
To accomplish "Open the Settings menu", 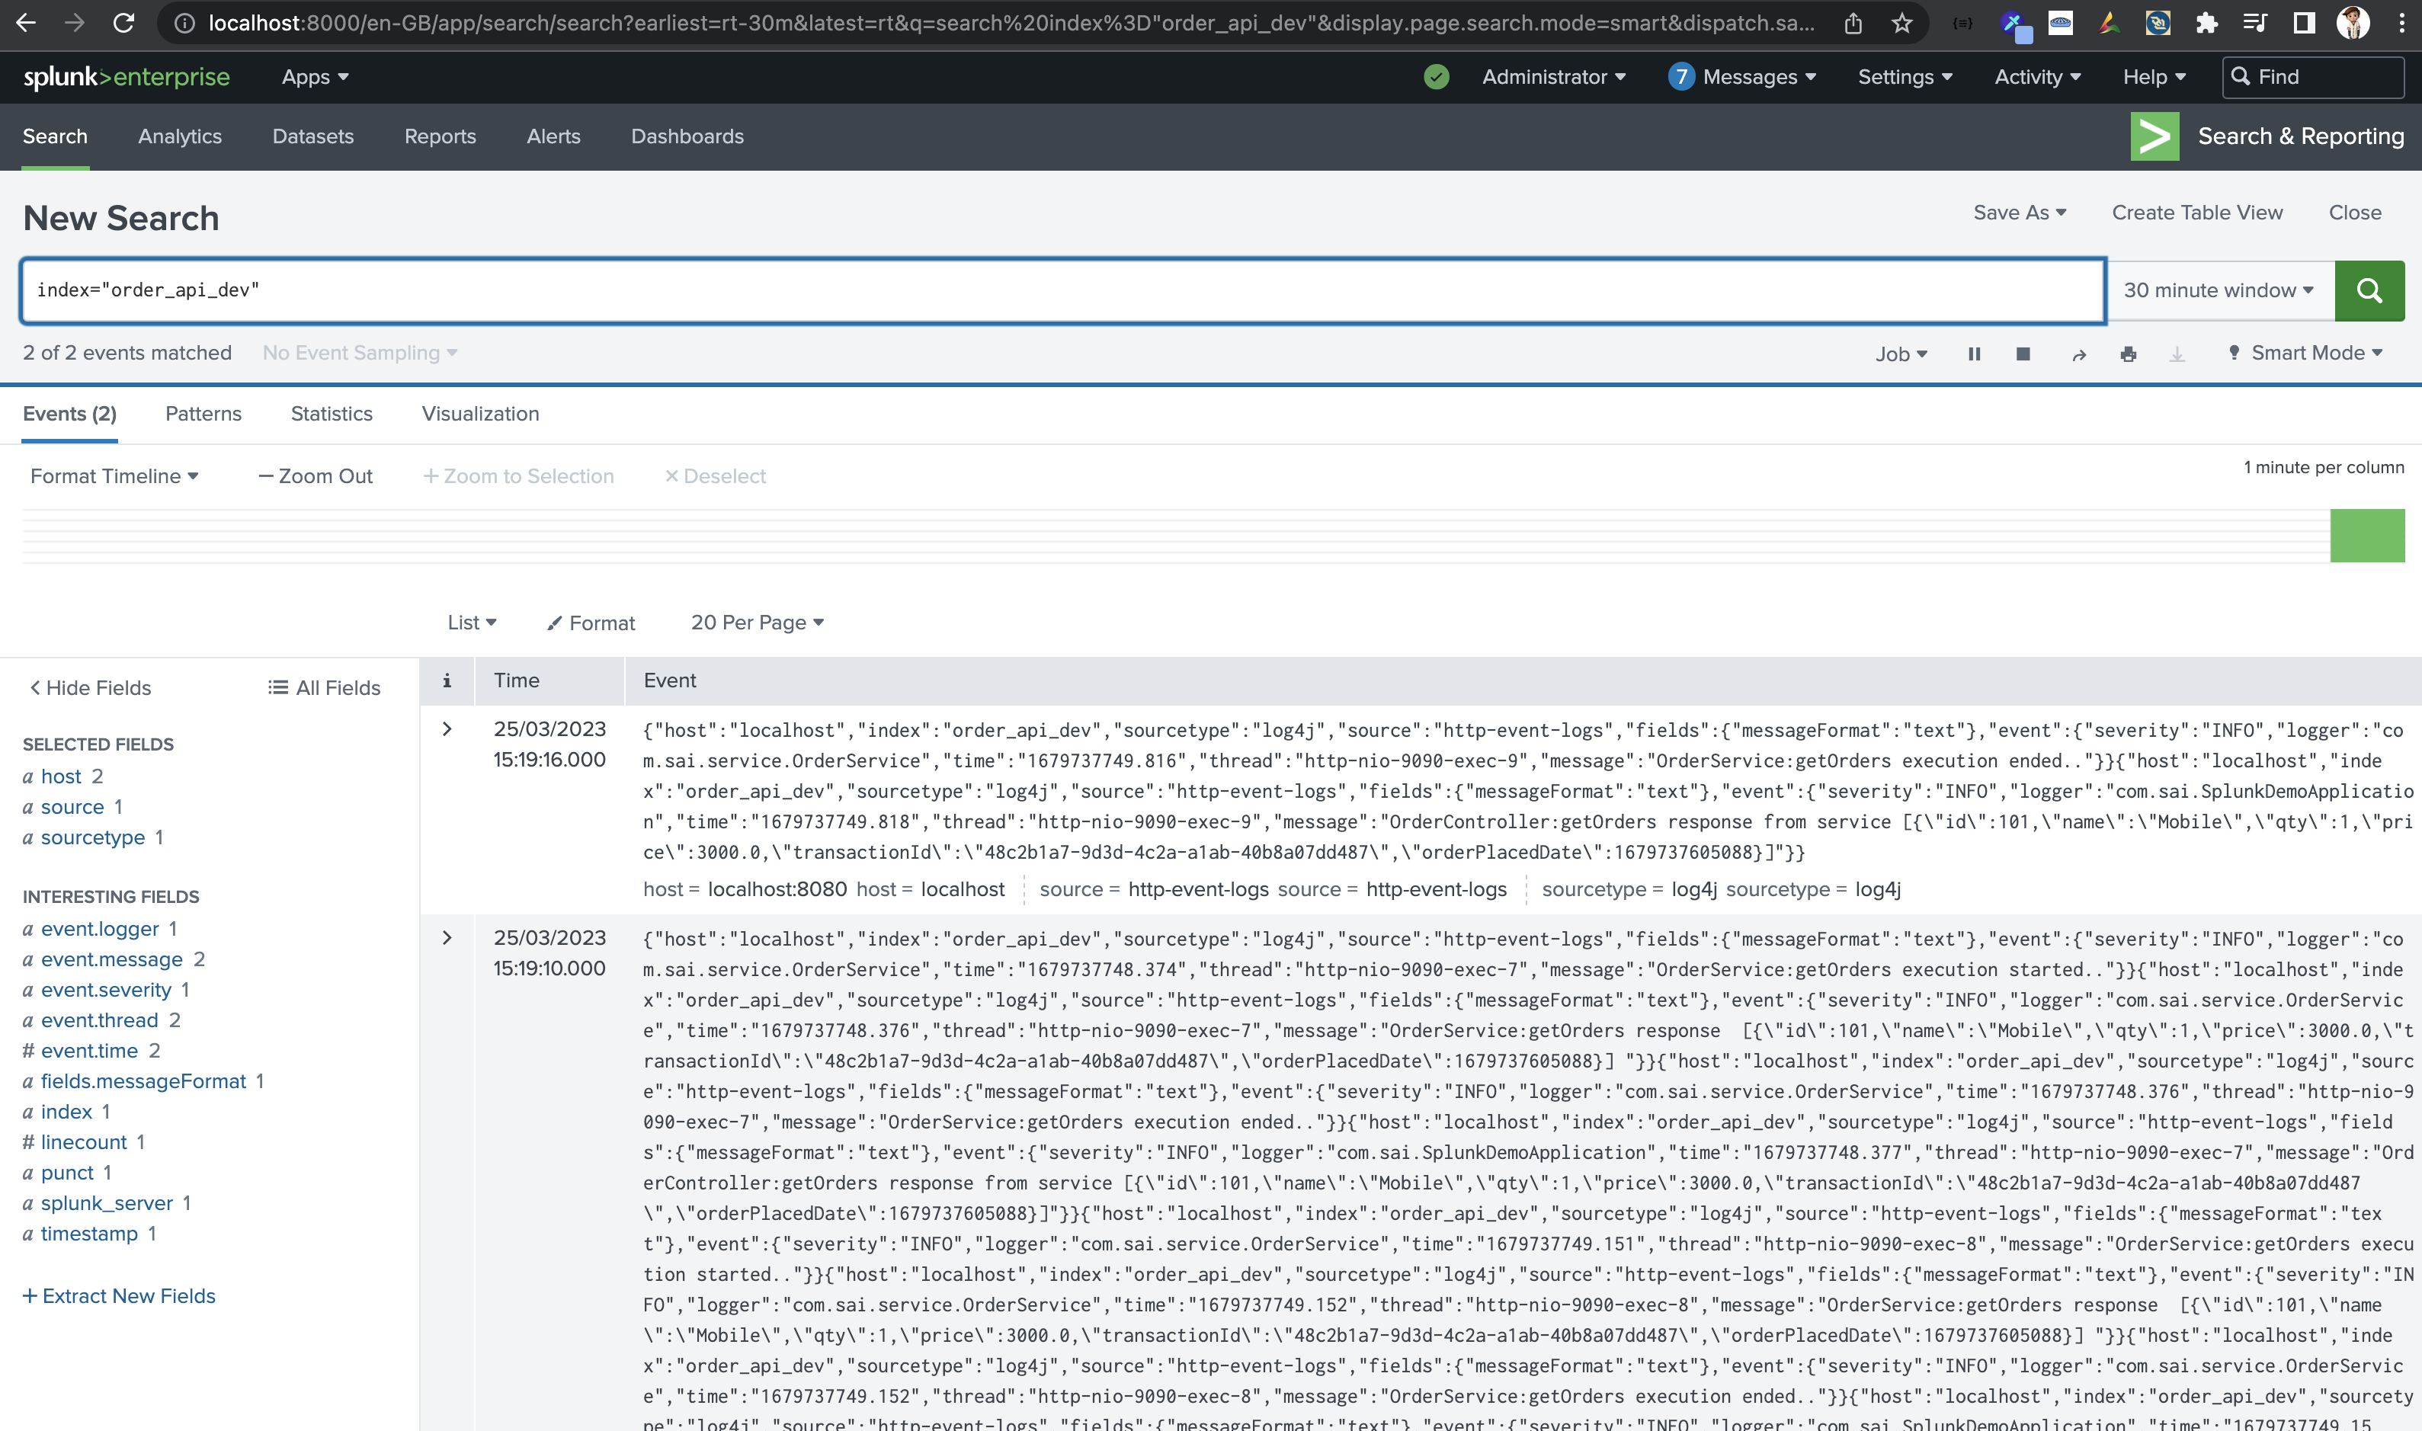I will (1905, 77).
